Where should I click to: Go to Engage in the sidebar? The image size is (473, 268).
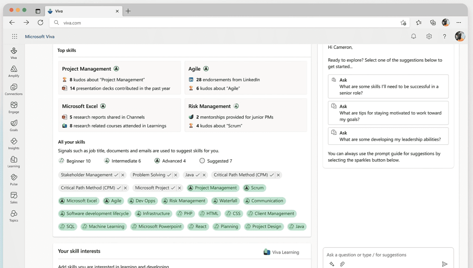[x=14, y=107]
